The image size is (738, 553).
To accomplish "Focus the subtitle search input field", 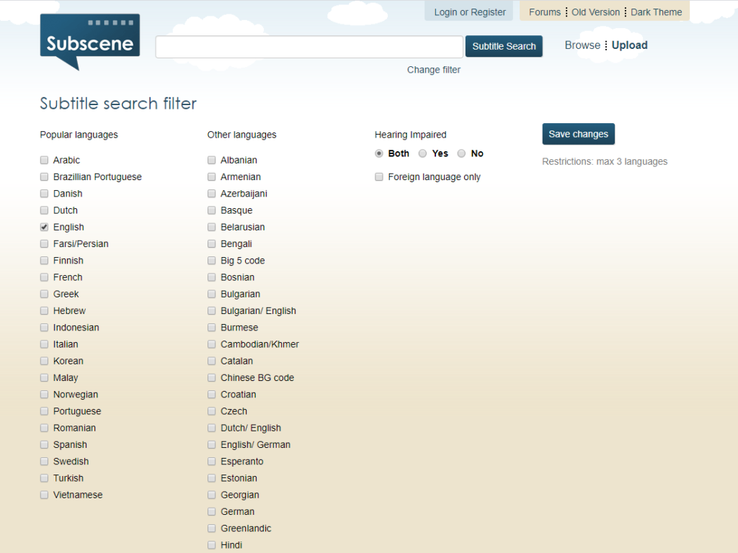I will coord(309,47).
